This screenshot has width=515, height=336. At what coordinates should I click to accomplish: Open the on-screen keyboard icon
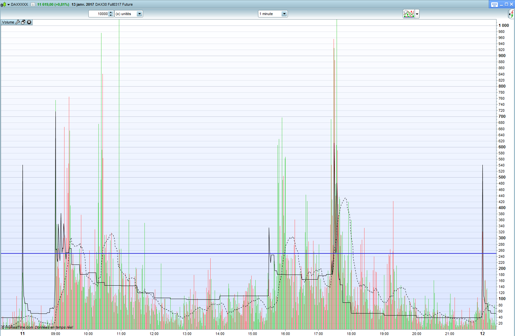pos(494,4)
